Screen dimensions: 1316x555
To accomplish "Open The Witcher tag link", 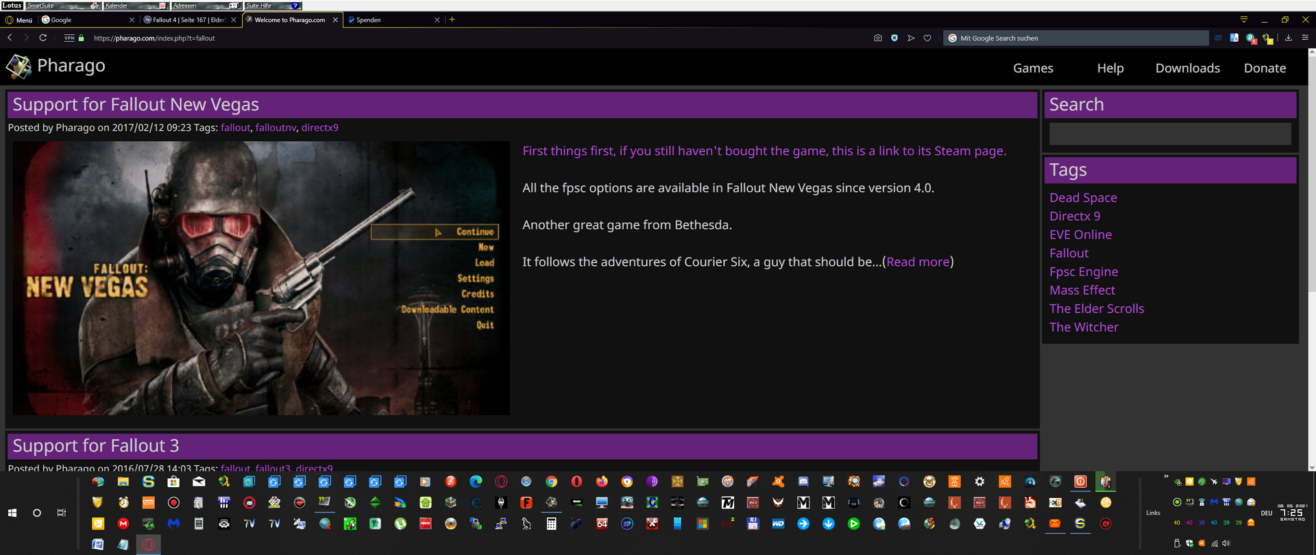I will tap(1083, 328).
